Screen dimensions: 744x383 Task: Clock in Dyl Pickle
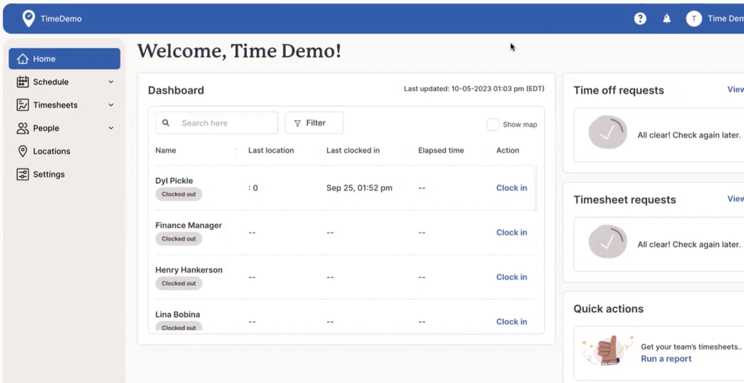[511, 188]
